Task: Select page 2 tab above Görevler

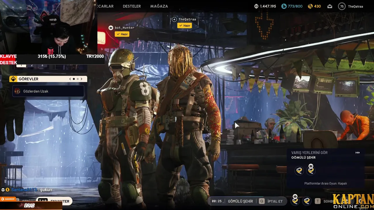Action: (32, 65)
